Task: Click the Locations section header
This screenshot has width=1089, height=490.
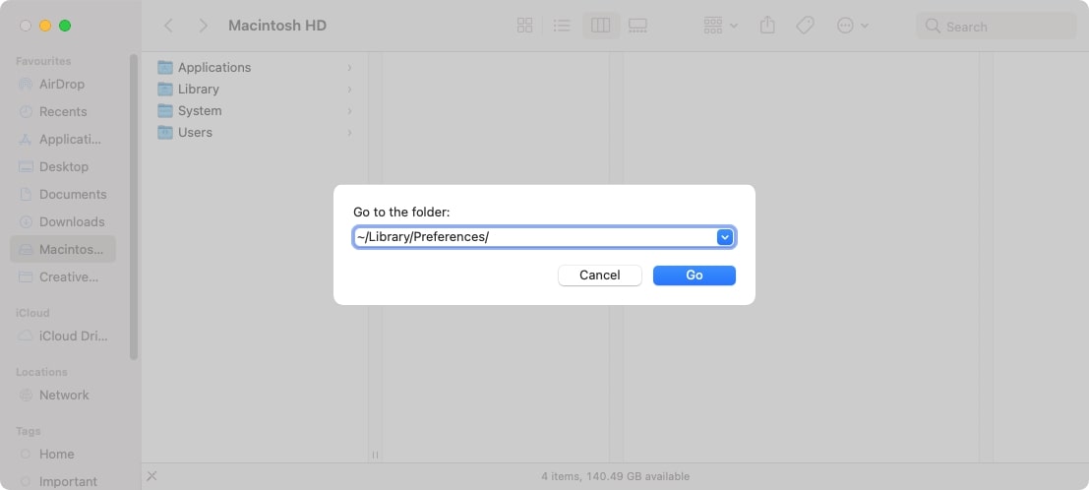Action: 41,372
